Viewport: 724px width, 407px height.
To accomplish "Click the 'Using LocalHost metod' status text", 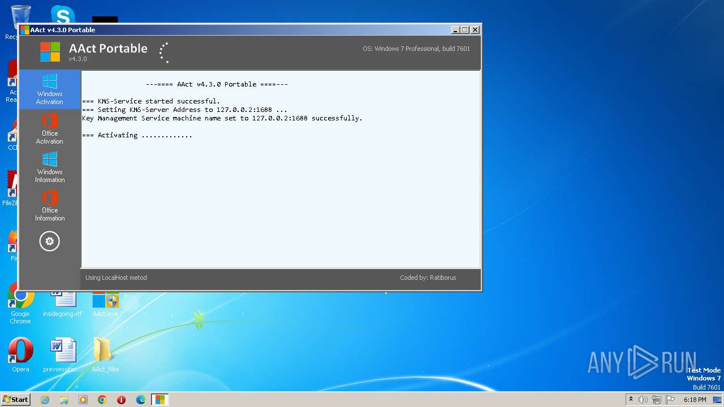I will click(116, 278).
